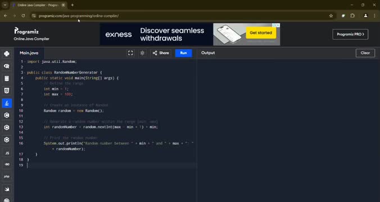Open the Swift compiler icon

[7, 189]
